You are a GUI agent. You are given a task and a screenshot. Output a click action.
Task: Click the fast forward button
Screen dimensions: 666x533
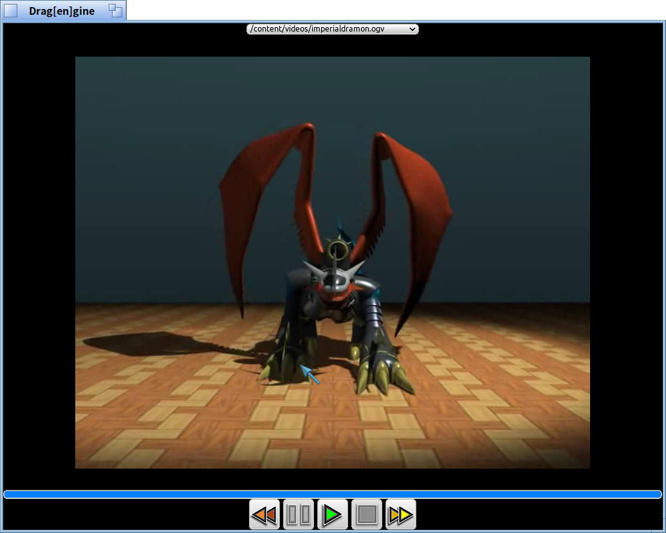(400, 515)
